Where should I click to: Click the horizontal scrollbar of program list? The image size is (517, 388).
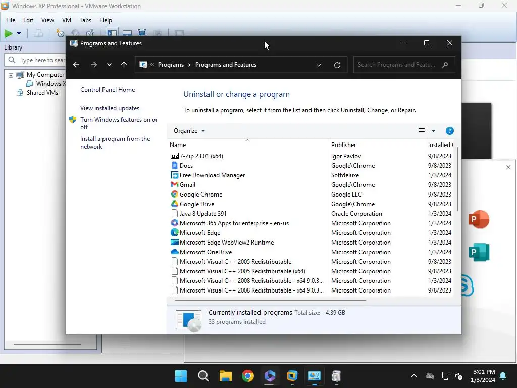(x=270, y=301)
